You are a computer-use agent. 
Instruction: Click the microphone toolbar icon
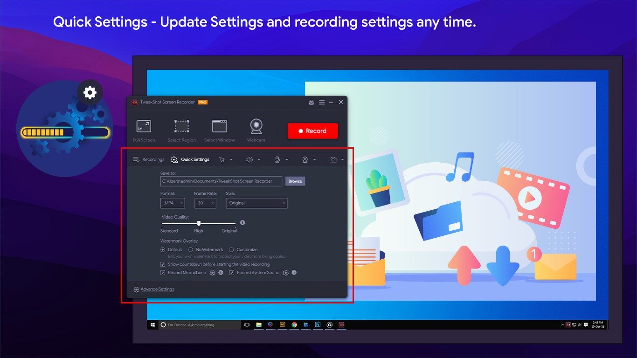(x=277, y=159)
